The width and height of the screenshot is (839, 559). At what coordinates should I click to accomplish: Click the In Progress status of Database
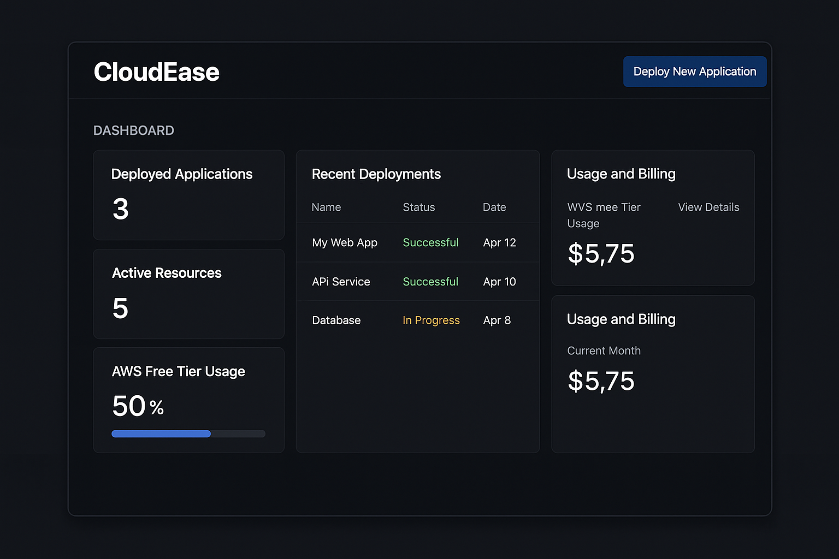(431, 320)
